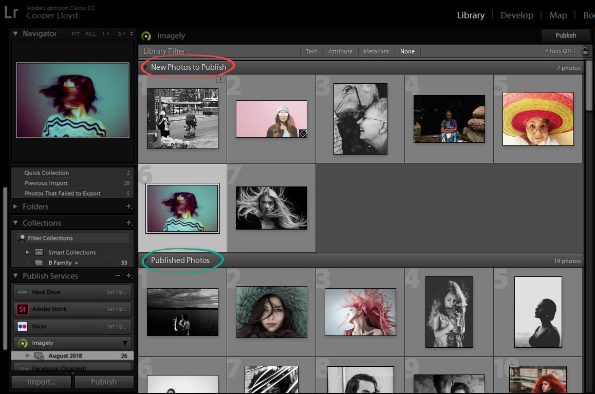Click the badge above street photo thumbnail

coord(220,79)
